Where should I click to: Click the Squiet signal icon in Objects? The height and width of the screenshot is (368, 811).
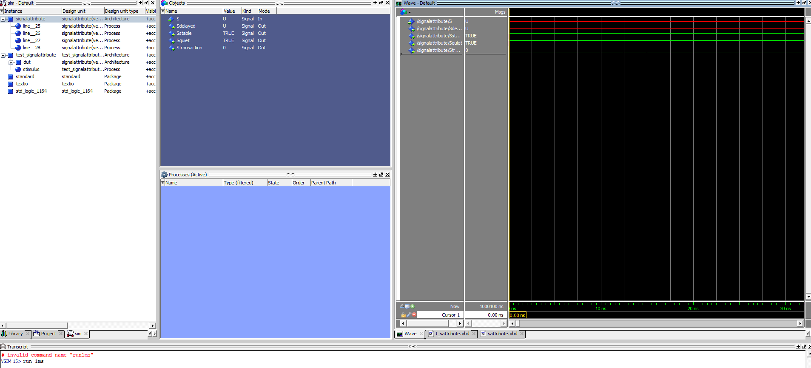point(171,41)
